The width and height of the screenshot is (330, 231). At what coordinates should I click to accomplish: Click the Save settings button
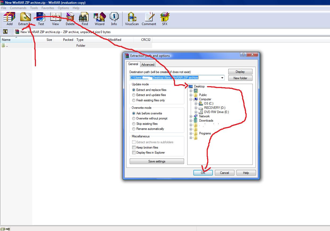click(x=157, y=161)
